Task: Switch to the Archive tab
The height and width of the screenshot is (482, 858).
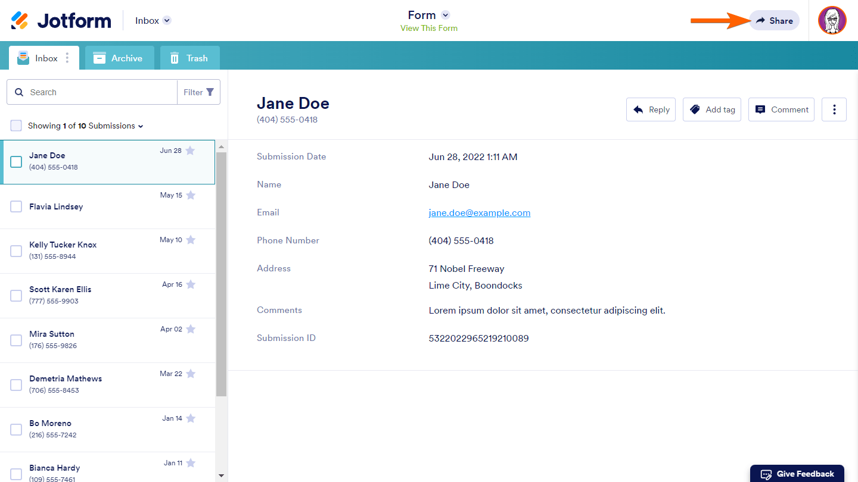Action: [x=119, y=58]
